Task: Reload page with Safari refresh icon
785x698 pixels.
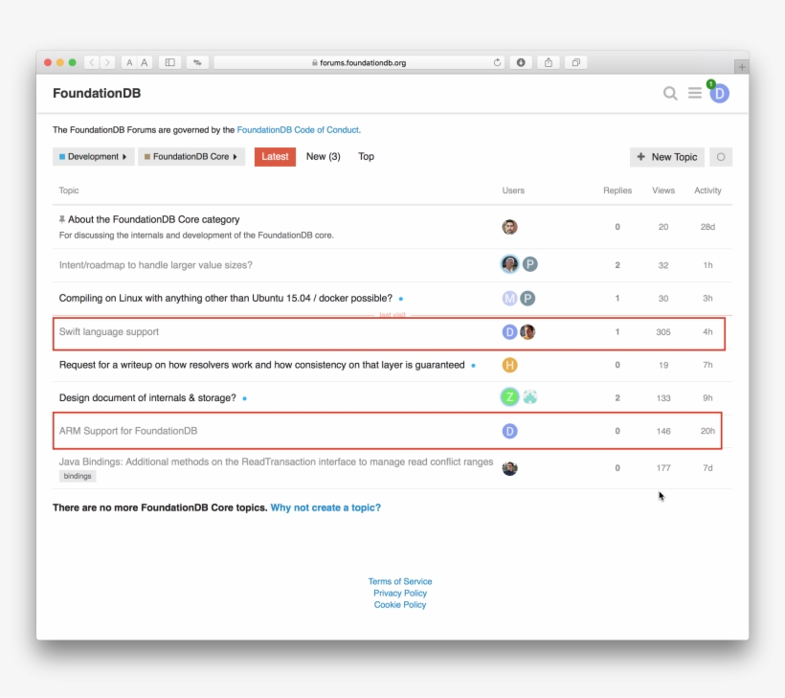Action: pos(497,62)
